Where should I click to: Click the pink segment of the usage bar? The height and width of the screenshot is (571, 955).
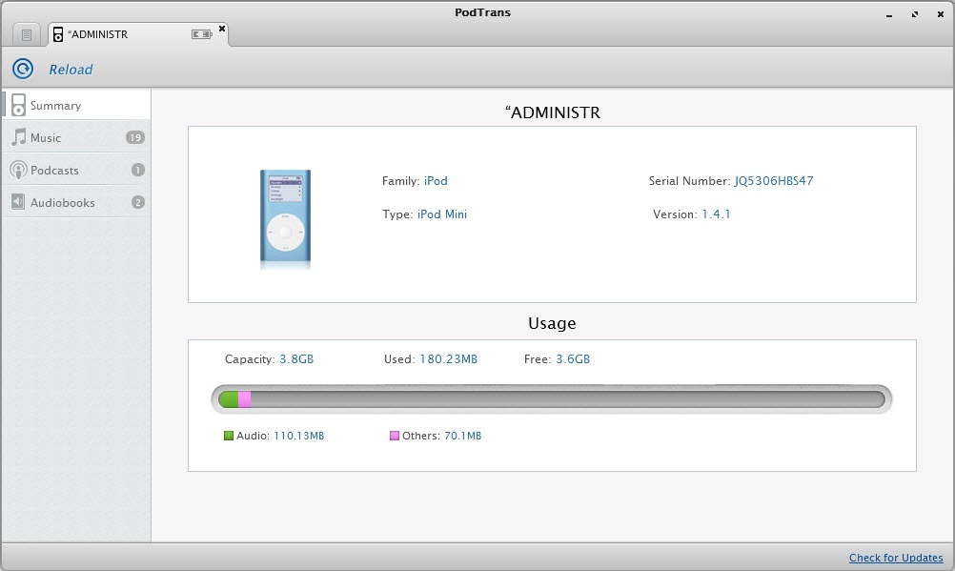point(245,399)
